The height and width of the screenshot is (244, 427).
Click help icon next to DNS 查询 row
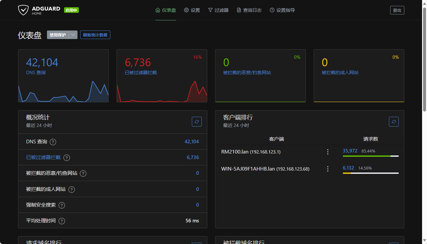pyautogui.click(x=53, y=142)
